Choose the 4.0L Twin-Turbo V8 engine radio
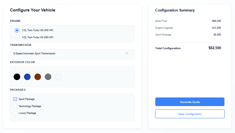The image size is (235, 133). click(x=17, y=37)
